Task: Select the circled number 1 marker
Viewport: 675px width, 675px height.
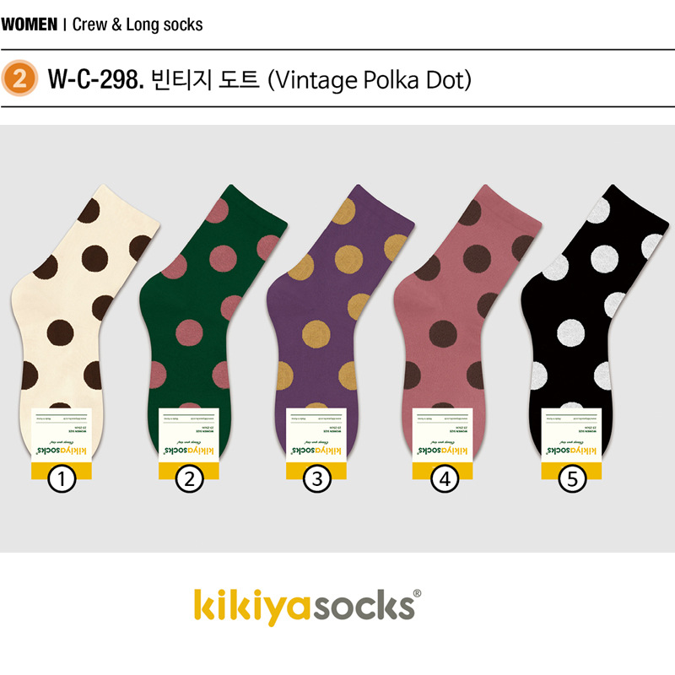Action: [62, 478]
